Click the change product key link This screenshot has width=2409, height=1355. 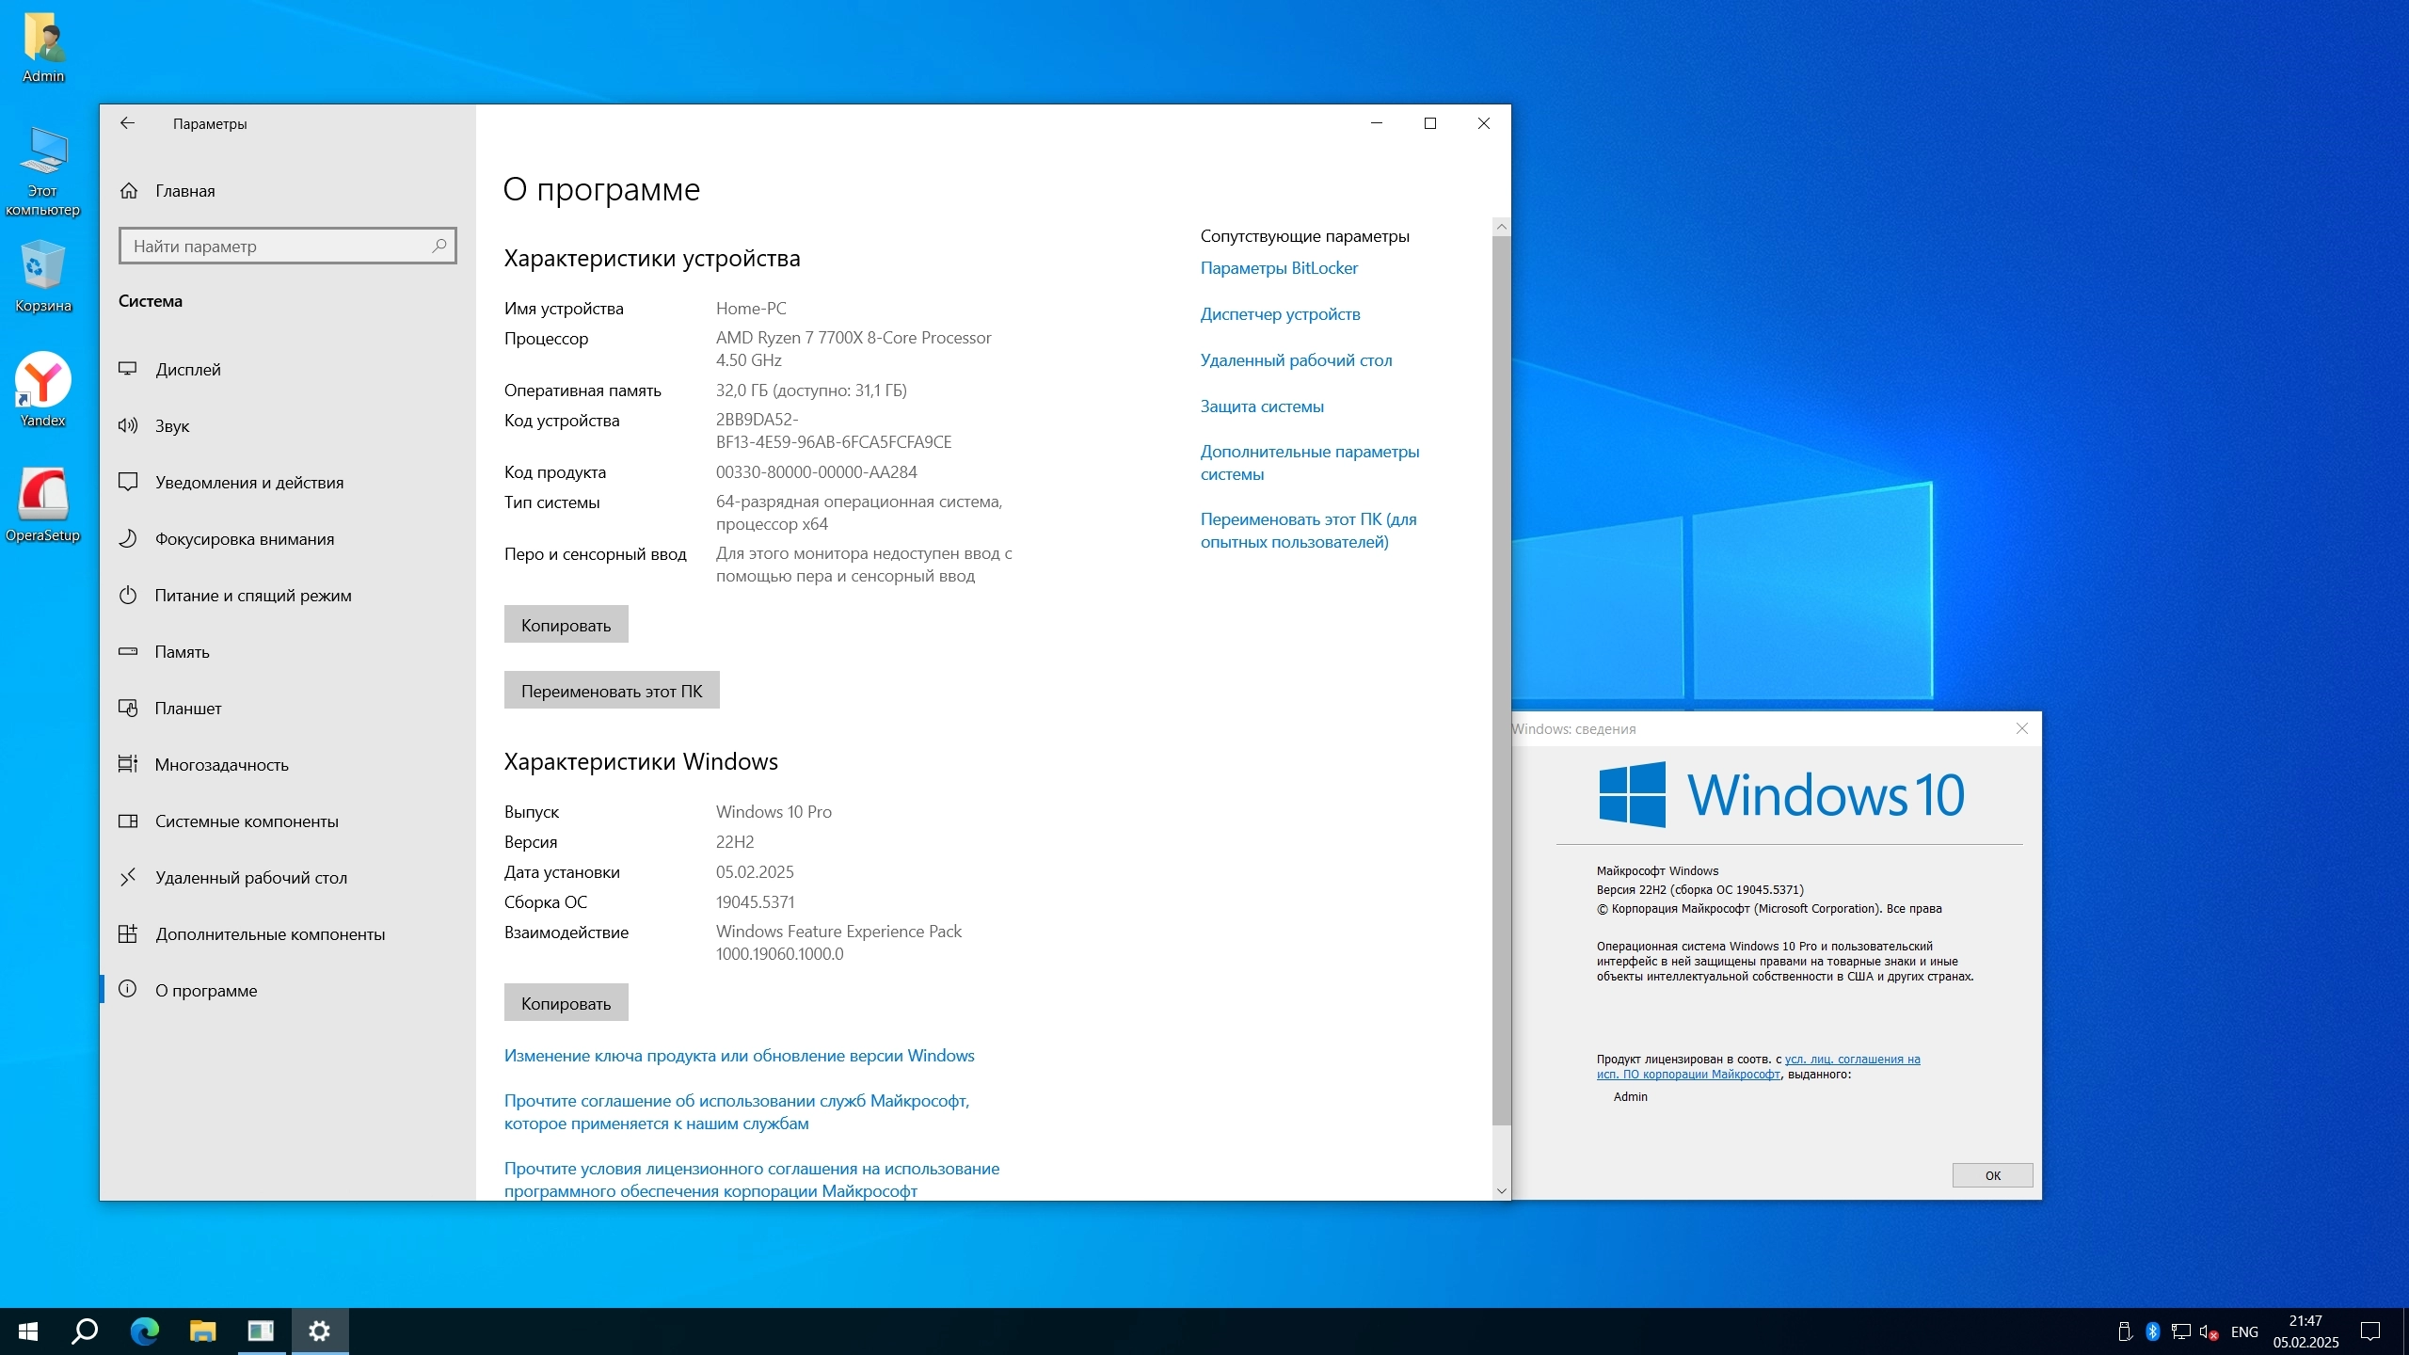(739, 1056)
